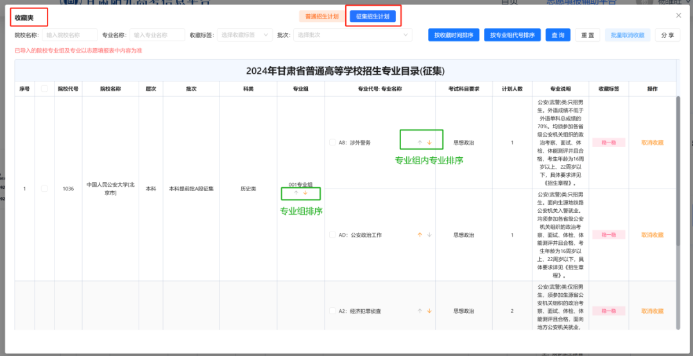The image size is (693, 356).
Task: Toggle the select-all checkbox in table header
Action: tap(44, 89)
